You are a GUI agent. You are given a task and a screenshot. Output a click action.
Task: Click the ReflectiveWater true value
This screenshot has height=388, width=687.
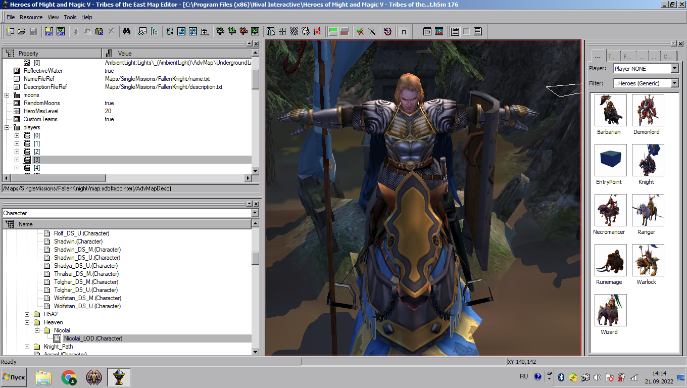pyautogui.click(x=110, y=71)
